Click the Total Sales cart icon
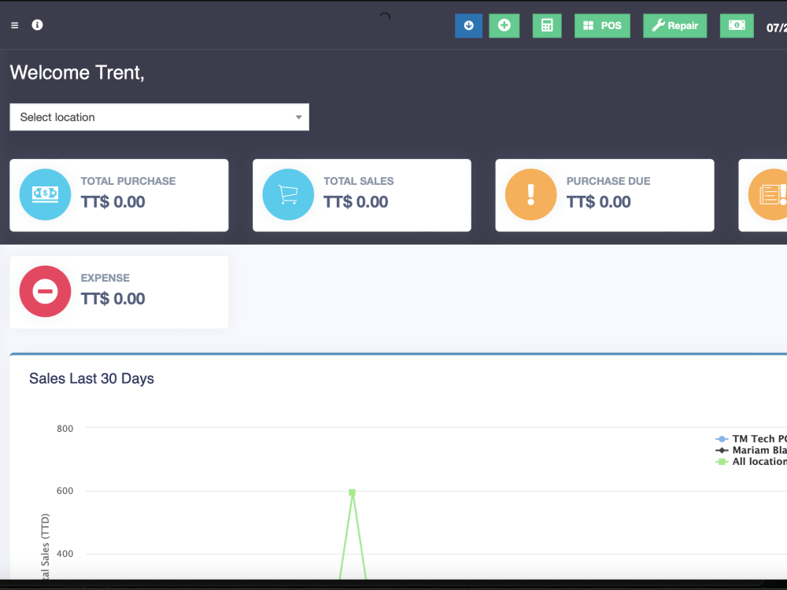The image size is (787, 590). click(x=288, y=194)
